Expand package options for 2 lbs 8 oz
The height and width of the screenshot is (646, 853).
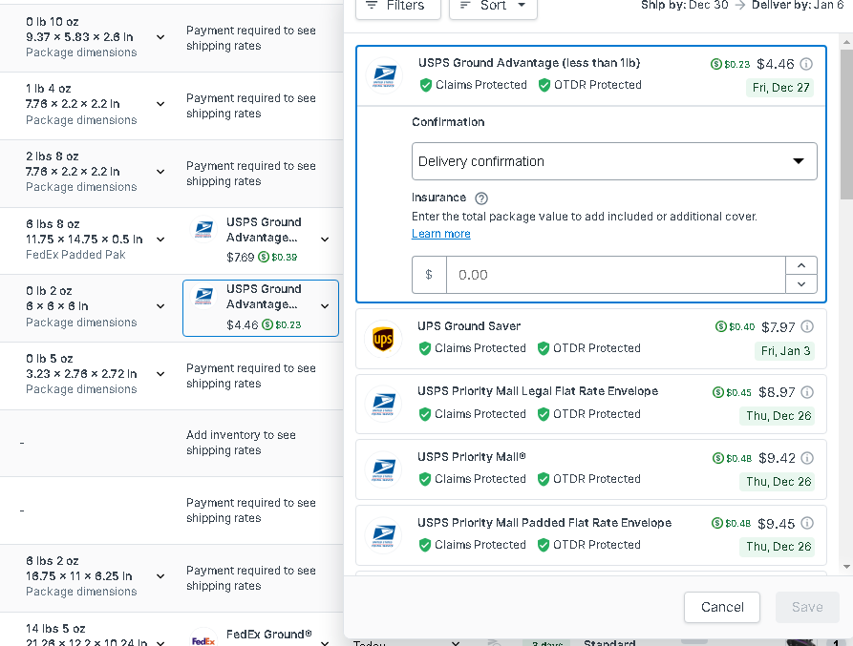coord(160,172)
